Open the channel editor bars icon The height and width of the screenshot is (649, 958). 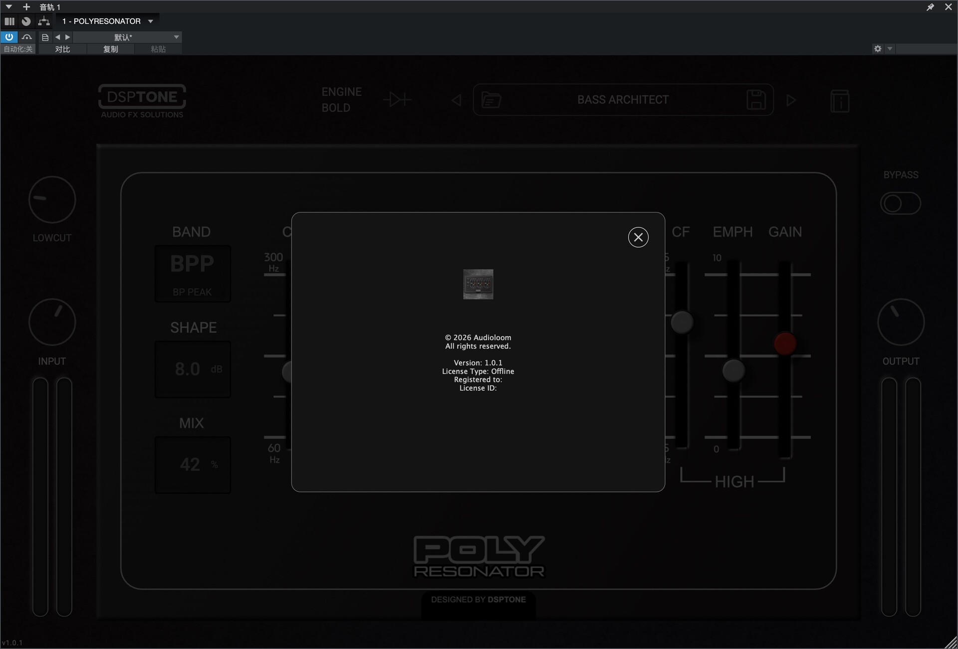coord(9,21)
